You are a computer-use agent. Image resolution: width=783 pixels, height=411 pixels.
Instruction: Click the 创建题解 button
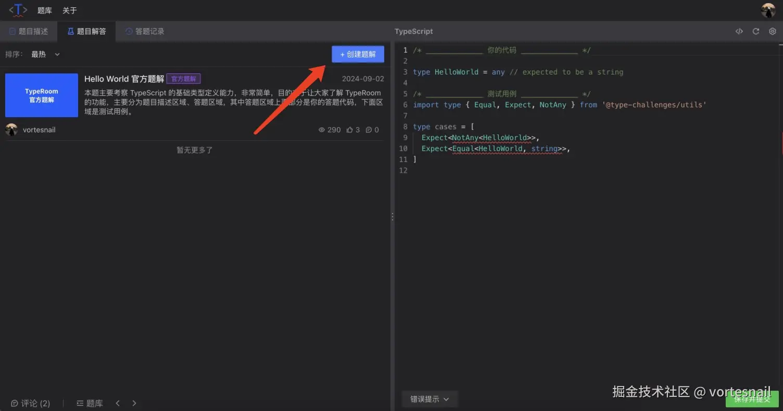358,54
